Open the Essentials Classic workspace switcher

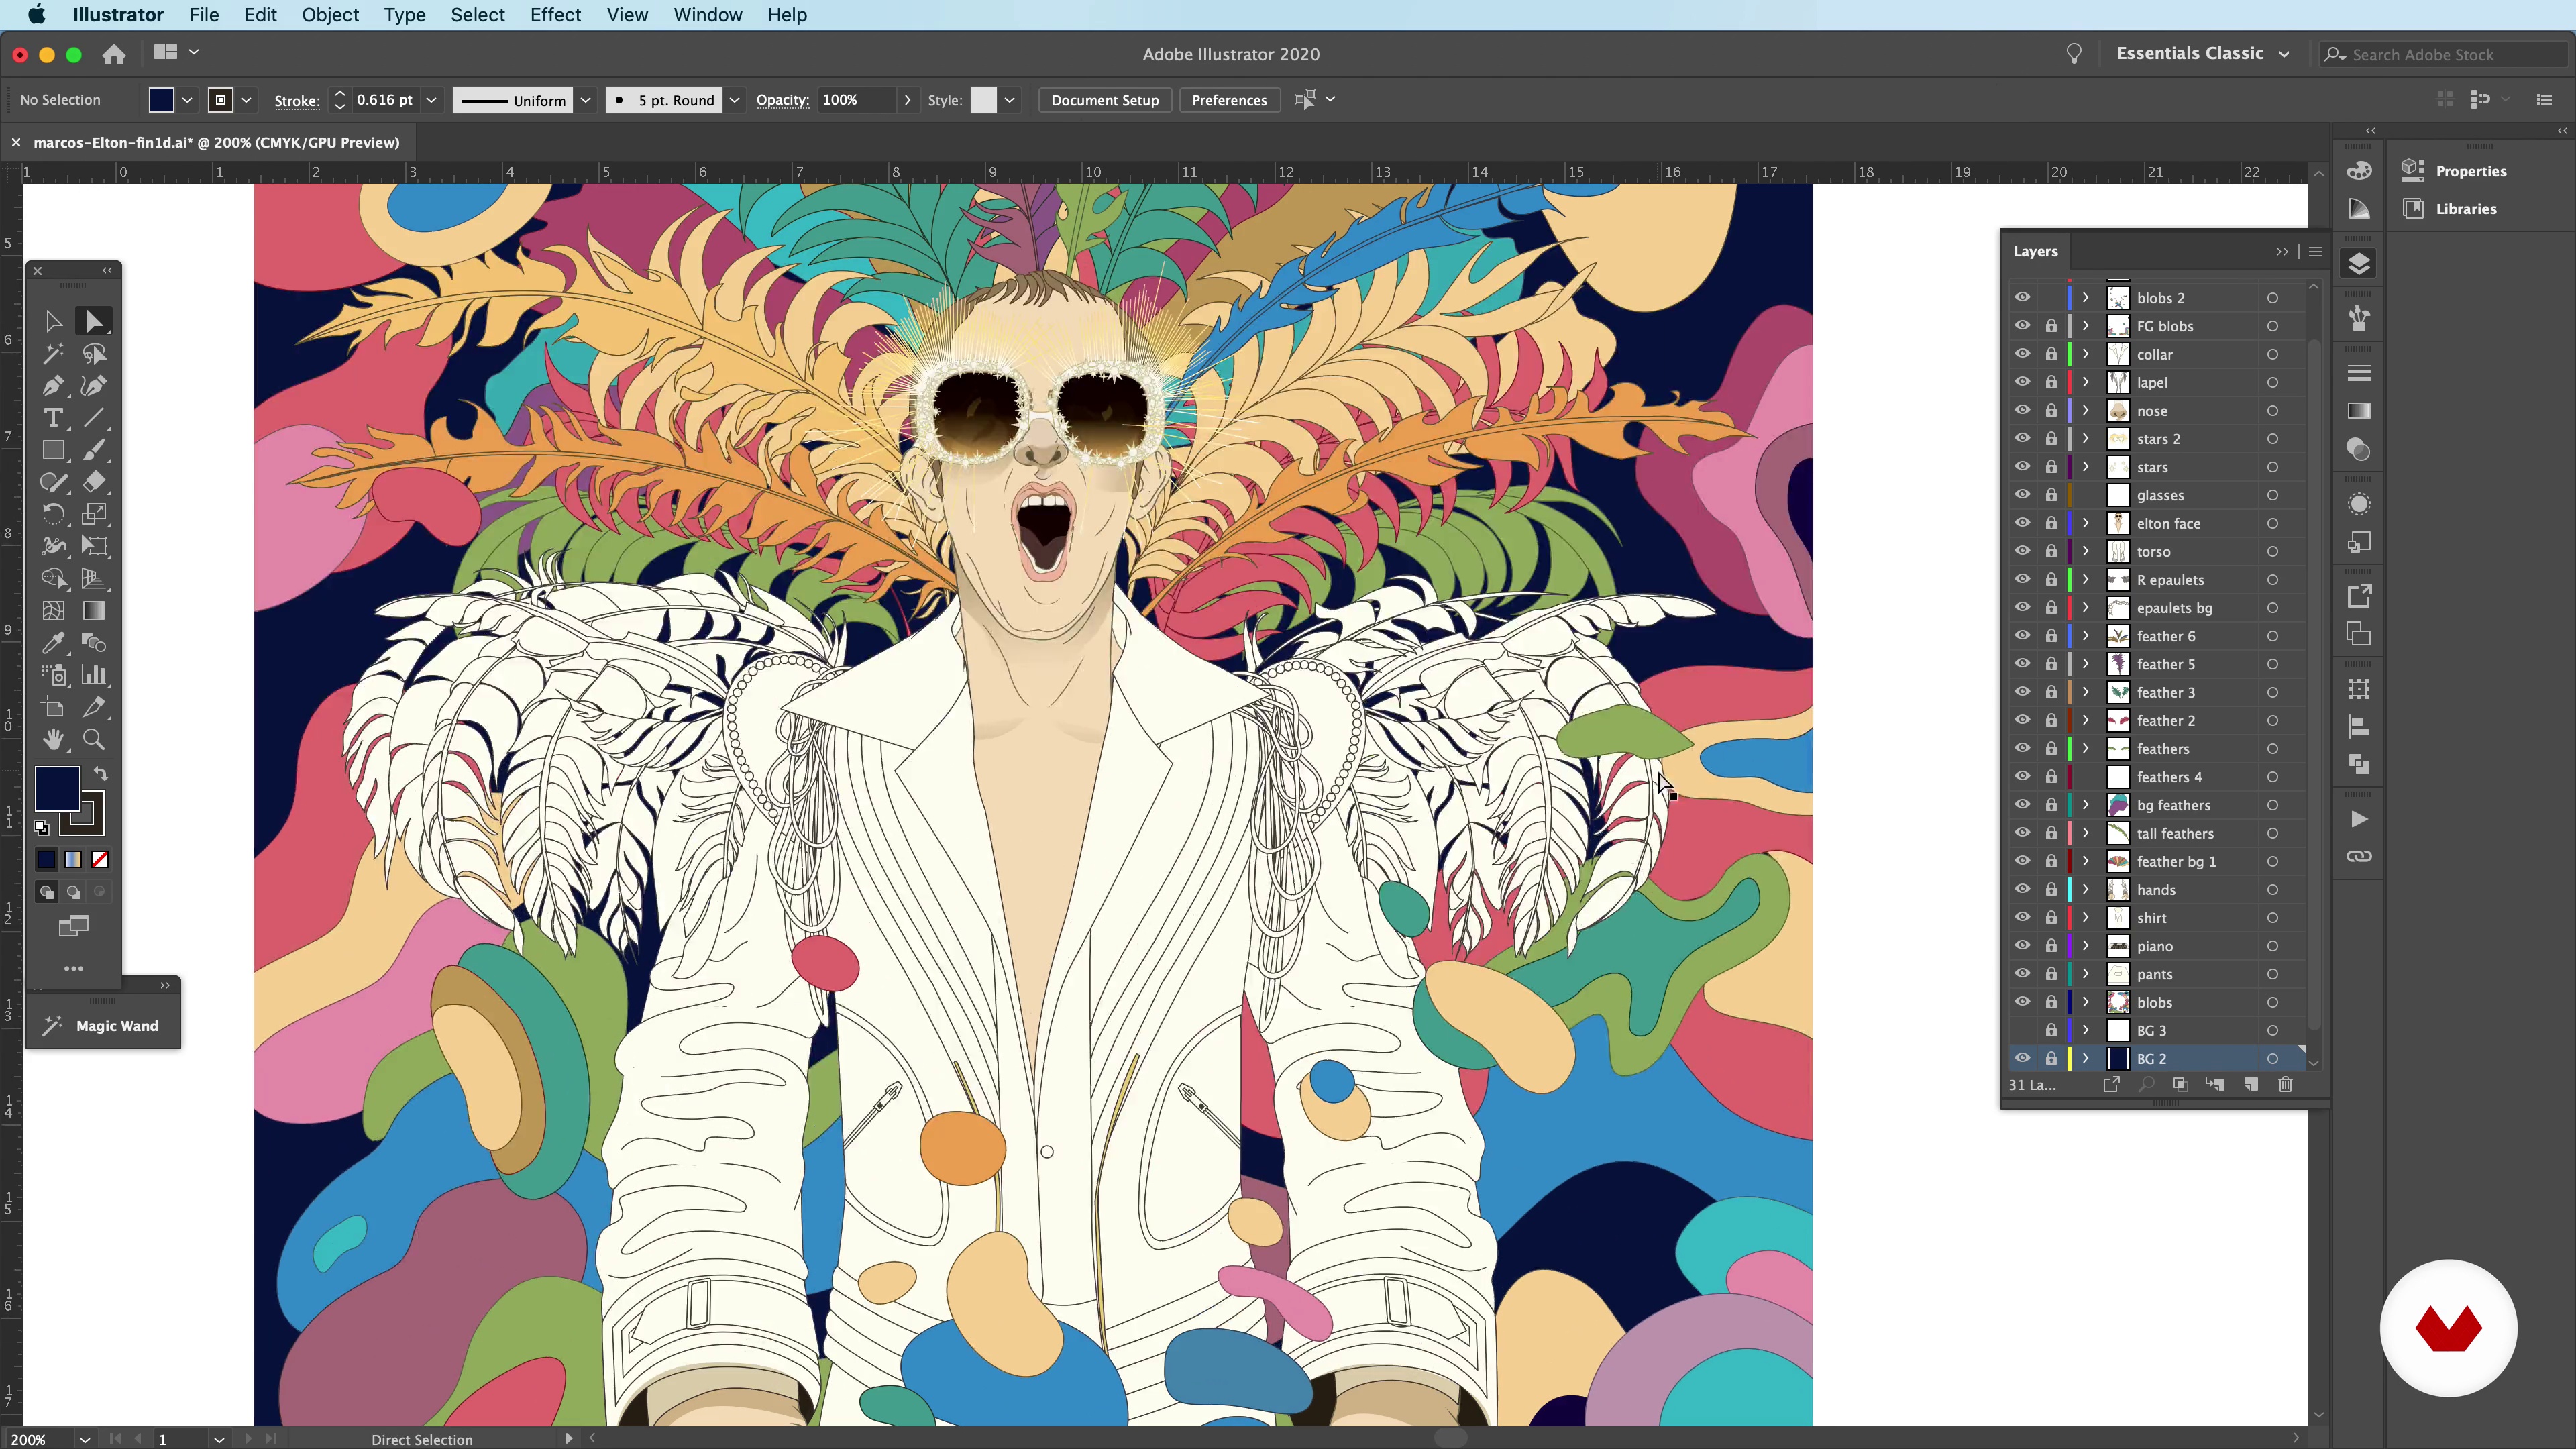[x=2203, y=54]
